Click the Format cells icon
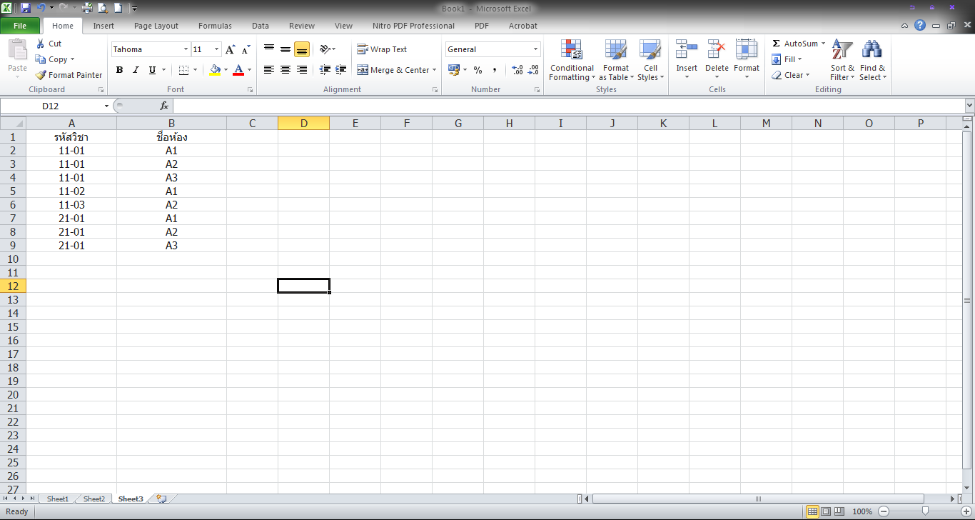 747,49
